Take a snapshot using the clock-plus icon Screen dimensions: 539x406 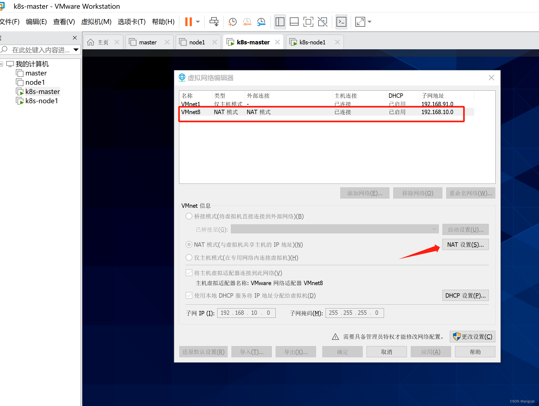(x=232, y=22)
